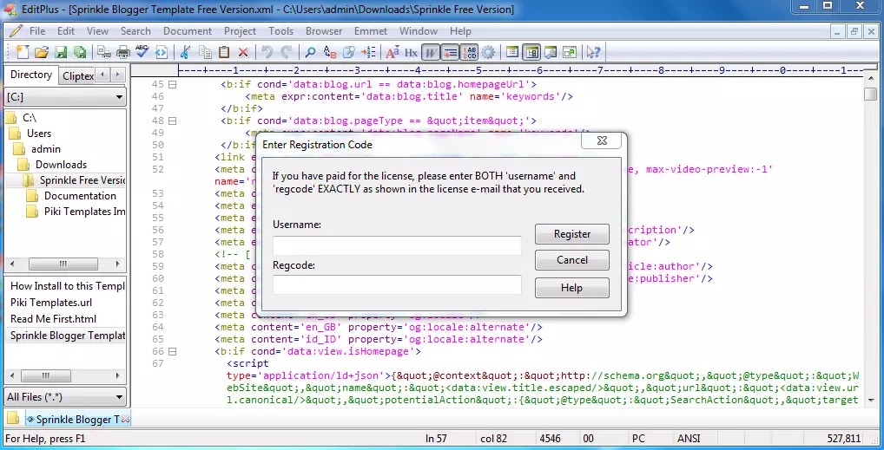The width and height of the screenshot is (884, 450).
Task: Open the Search menu
Action: [x=135, y=31]
